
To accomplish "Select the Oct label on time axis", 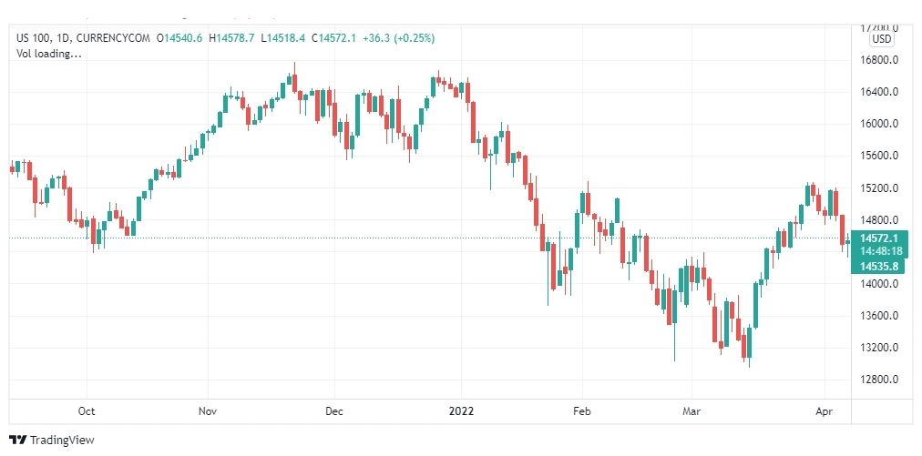I will [87, 410].
